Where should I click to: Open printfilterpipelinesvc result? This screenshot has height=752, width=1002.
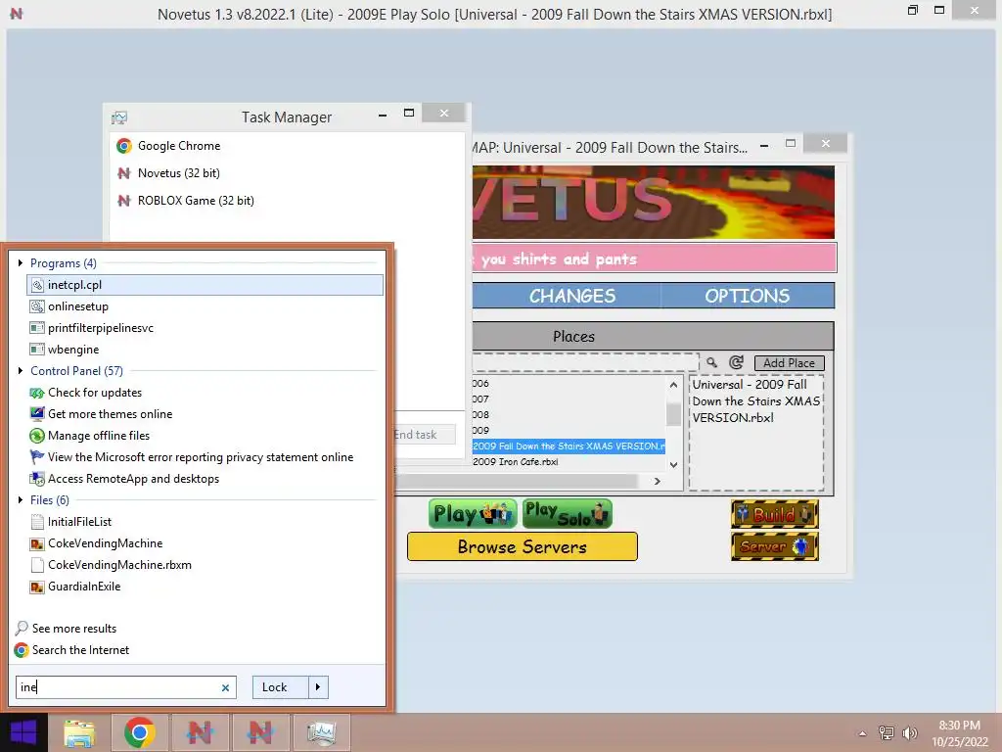click(x=101, y=328)
